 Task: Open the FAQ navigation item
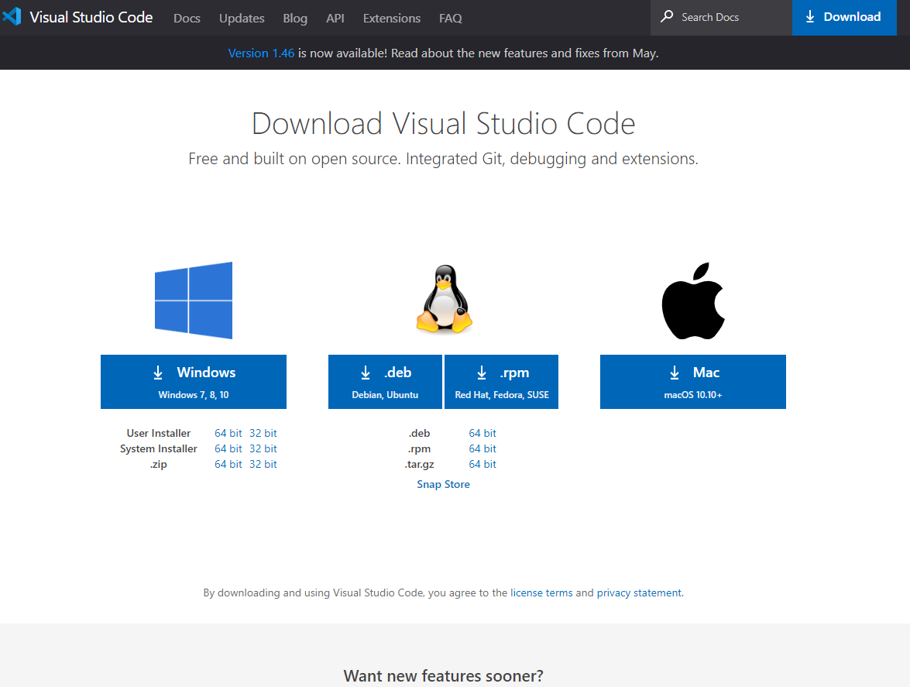coord(451,18)
